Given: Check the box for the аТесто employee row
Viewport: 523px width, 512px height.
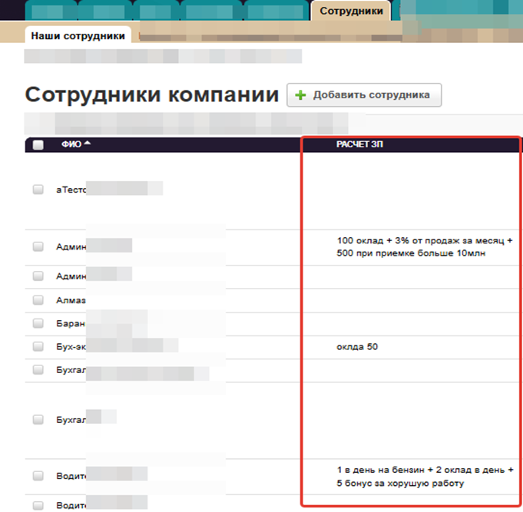Looking at the screenshot, I should point(38,190).
